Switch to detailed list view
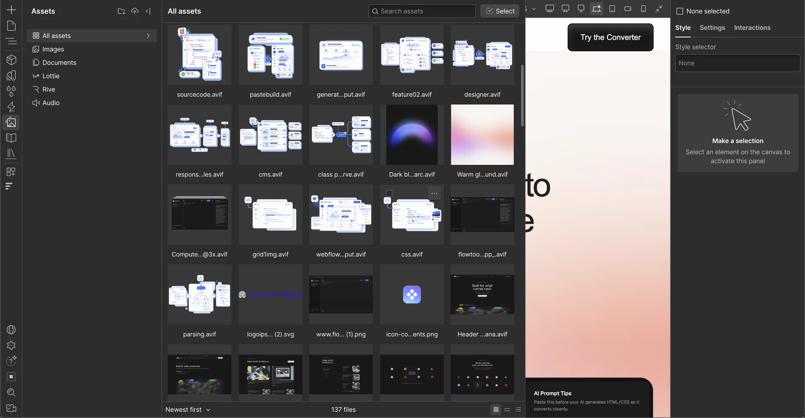The width and height of the screenshot is (805, 418). 518,410
